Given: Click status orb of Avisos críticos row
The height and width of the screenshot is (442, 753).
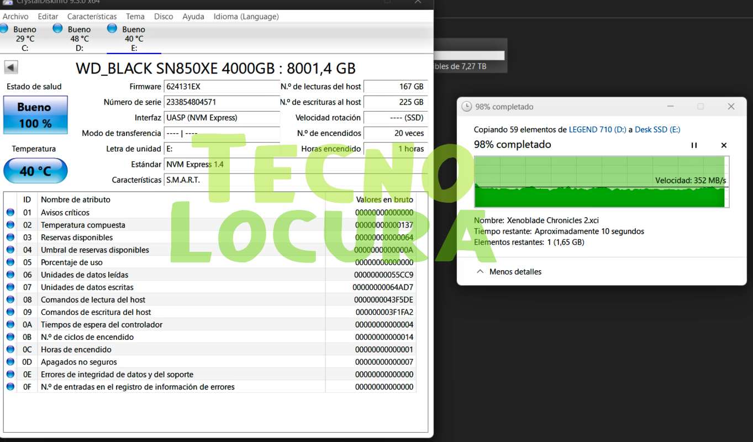Looking at the screenshot, I should click(x=10, y=213).
